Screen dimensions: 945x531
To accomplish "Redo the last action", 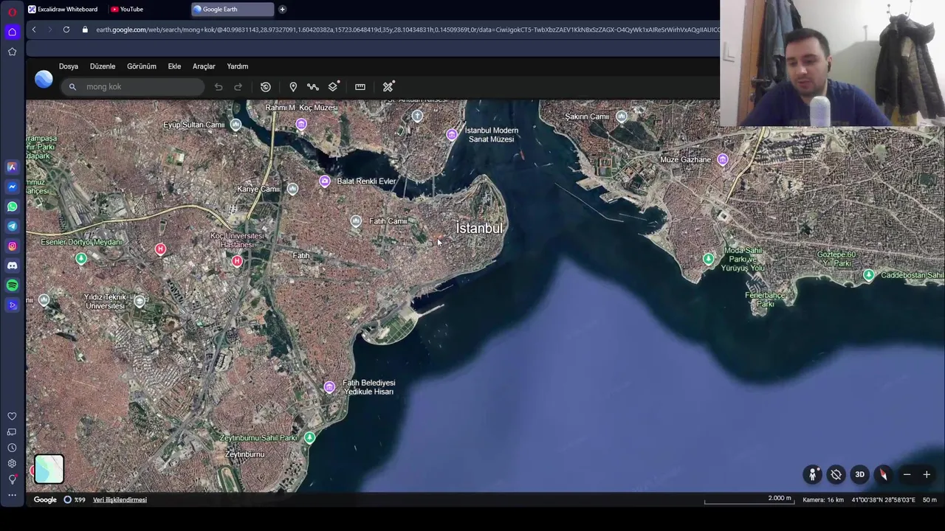I will 238,87.
